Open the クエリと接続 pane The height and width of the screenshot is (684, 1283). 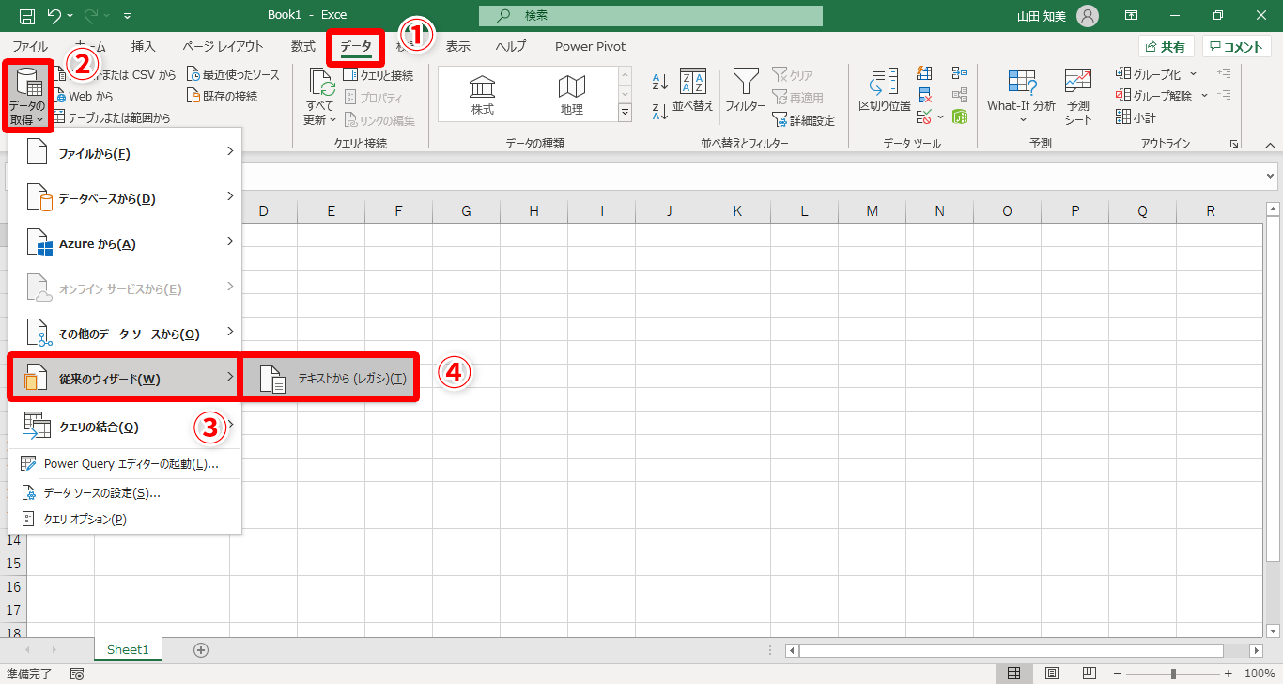tap(378, 75)
